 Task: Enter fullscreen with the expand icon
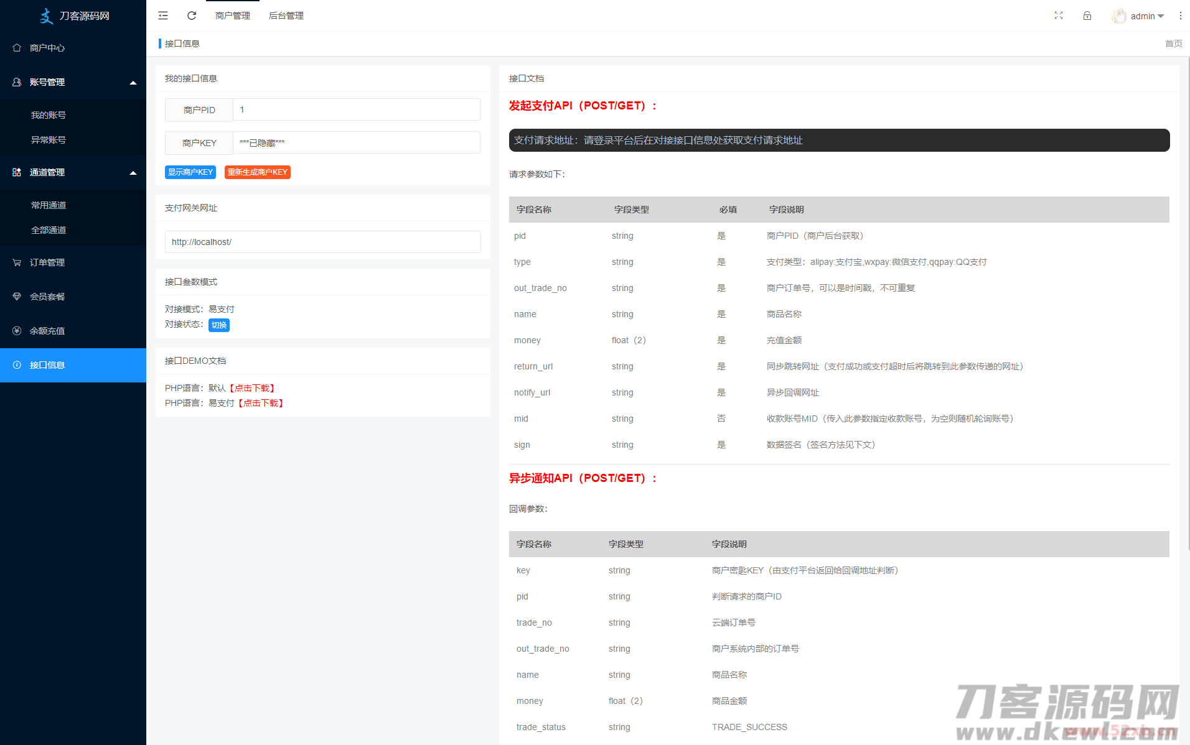[1058, 16]
